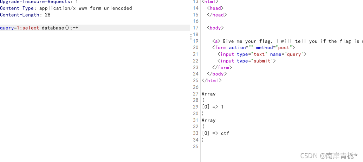Click the form action method="post" line
The width and height of the screenshot is (363, 162).
[254, 48]
